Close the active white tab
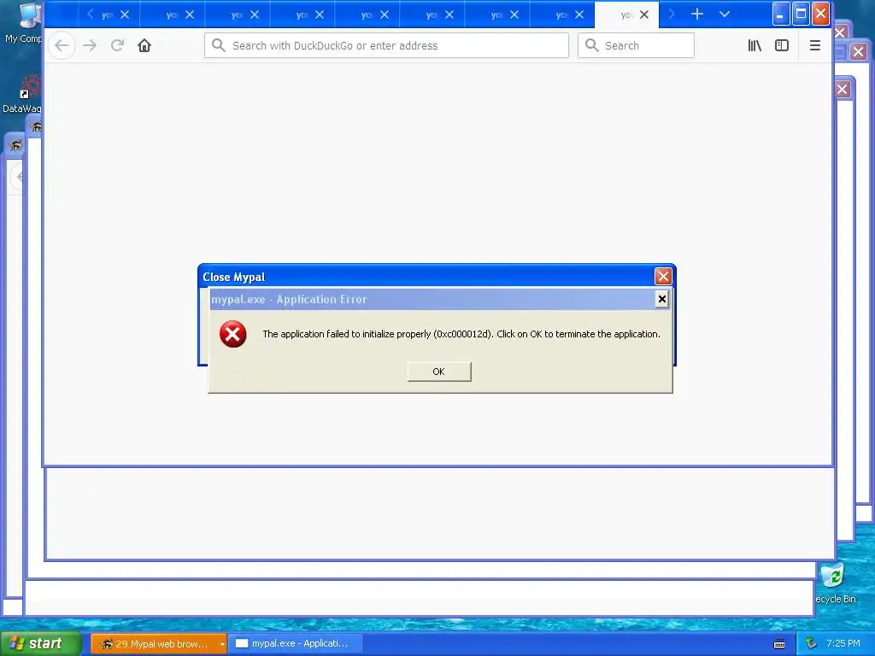Viewport: 875px width, 656px height. 644,15
